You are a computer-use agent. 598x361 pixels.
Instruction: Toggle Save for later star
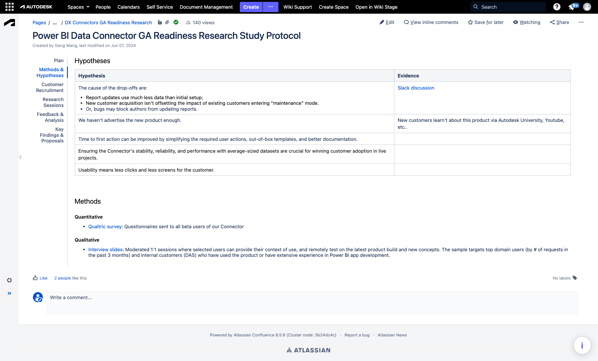[x=486, y=22]
